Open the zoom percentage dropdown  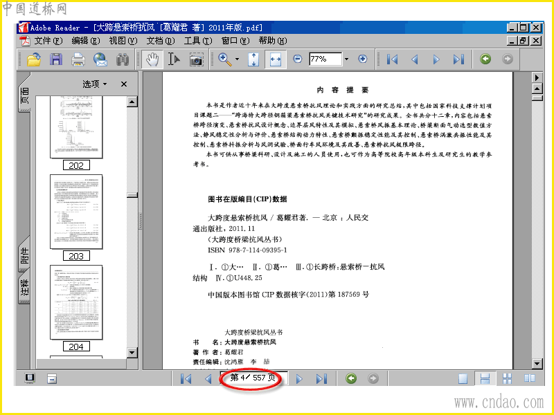click(x=347, y=59)
